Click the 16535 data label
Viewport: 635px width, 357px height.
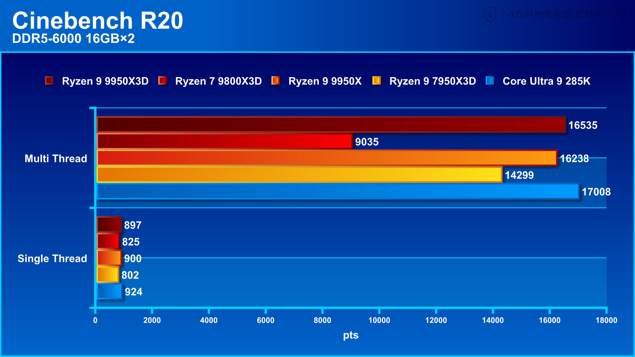[x=583, y=125]
